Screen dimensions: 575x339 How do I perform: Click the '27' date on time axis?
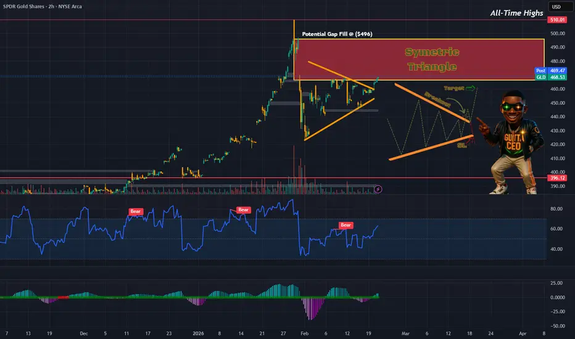point(283,333)
